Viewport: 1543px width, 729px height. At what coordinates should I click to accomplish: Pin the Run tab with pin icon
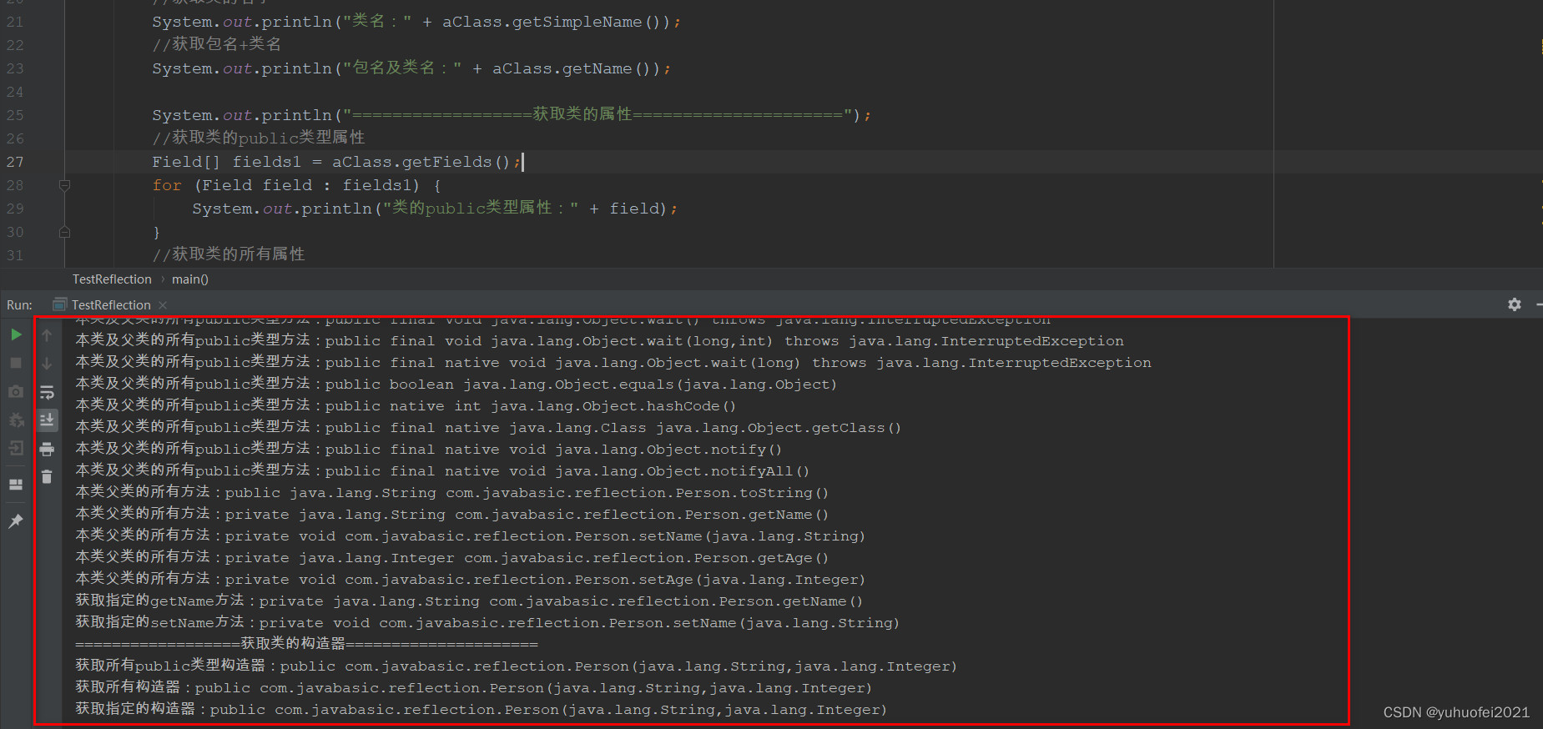pos(16,521)
